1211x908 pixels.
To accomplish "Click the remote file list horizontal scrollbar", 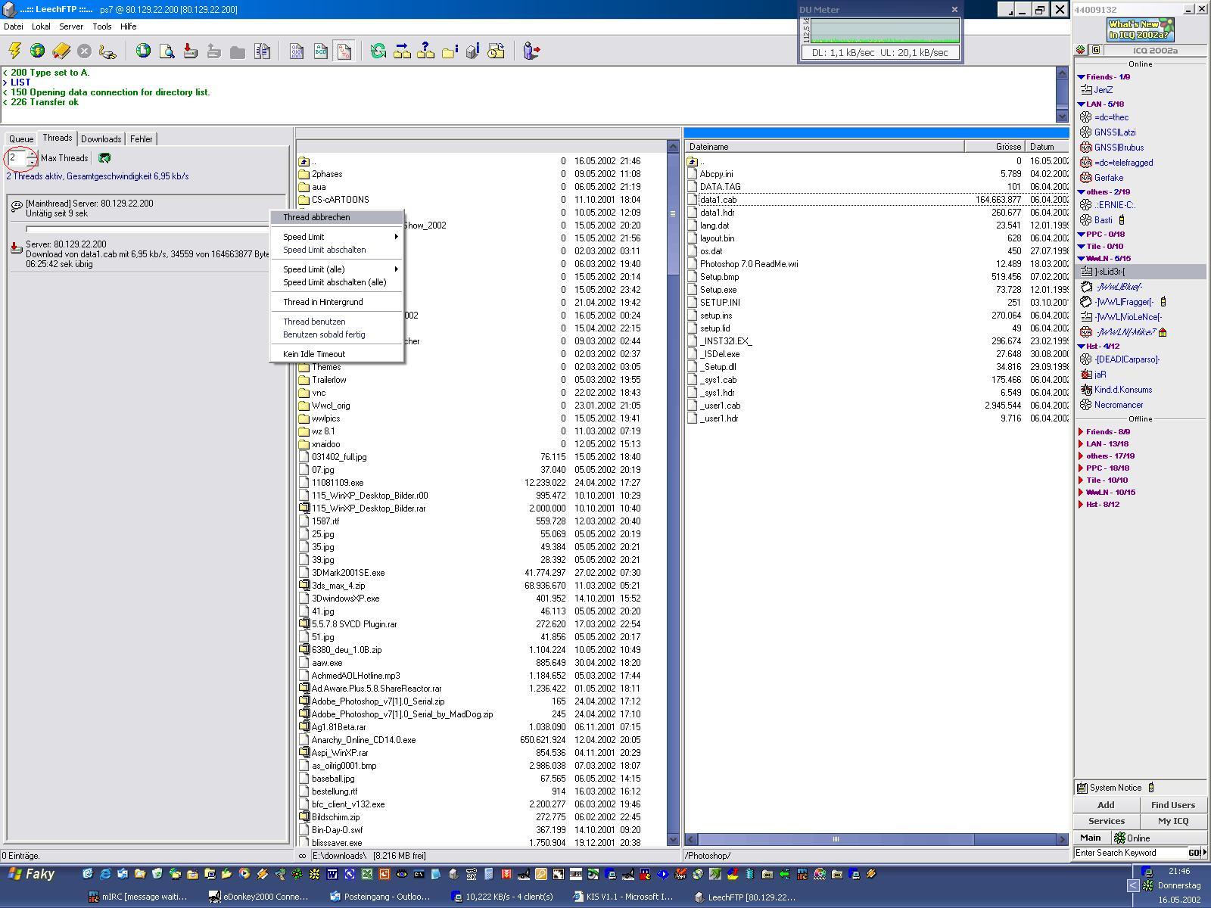I will pos(836,839).
